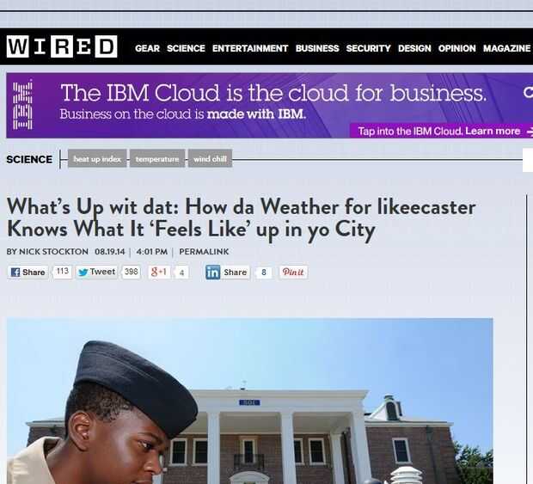
Task: Select the 'temperature' tag
Action: tap(157, 159)
